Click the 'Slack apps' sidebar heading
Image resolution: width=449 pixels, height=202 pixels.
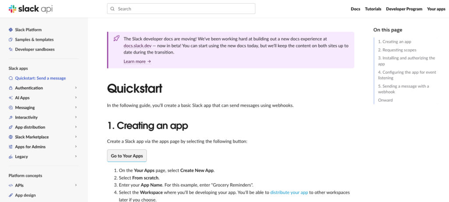tap(18, 69)
